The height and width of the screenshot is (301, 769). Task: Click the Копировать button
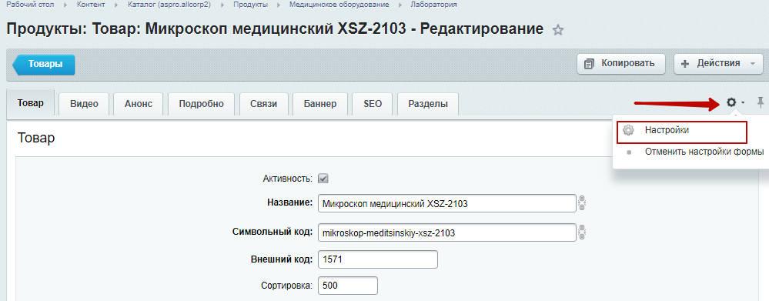pos(621,64)
